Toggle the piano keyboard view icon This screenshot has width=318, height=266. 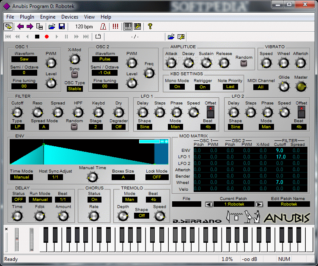tap(128, 27)
